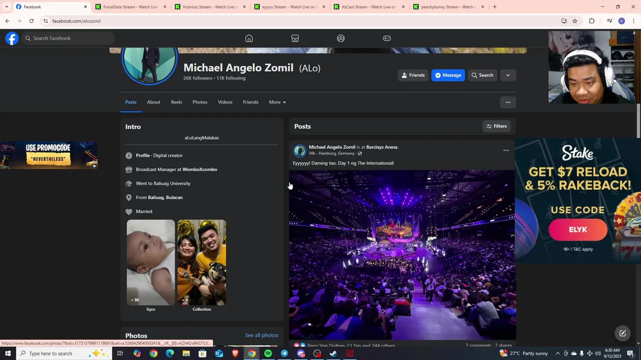Open the post Filters button
Viewport: 641px width, 360px height.
click(497, 126)
